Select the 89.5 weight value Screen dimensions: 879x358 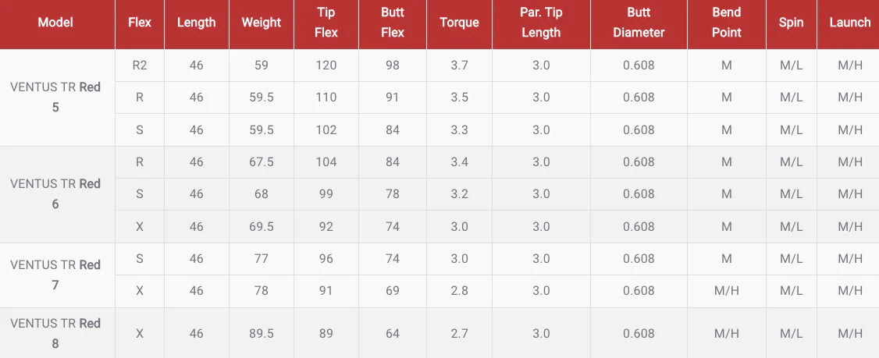(261, 333)
